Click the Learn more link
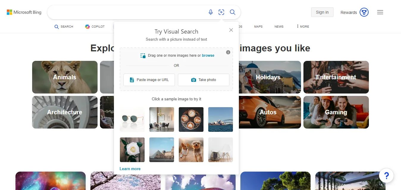401x190 pixels. point(130,169)
